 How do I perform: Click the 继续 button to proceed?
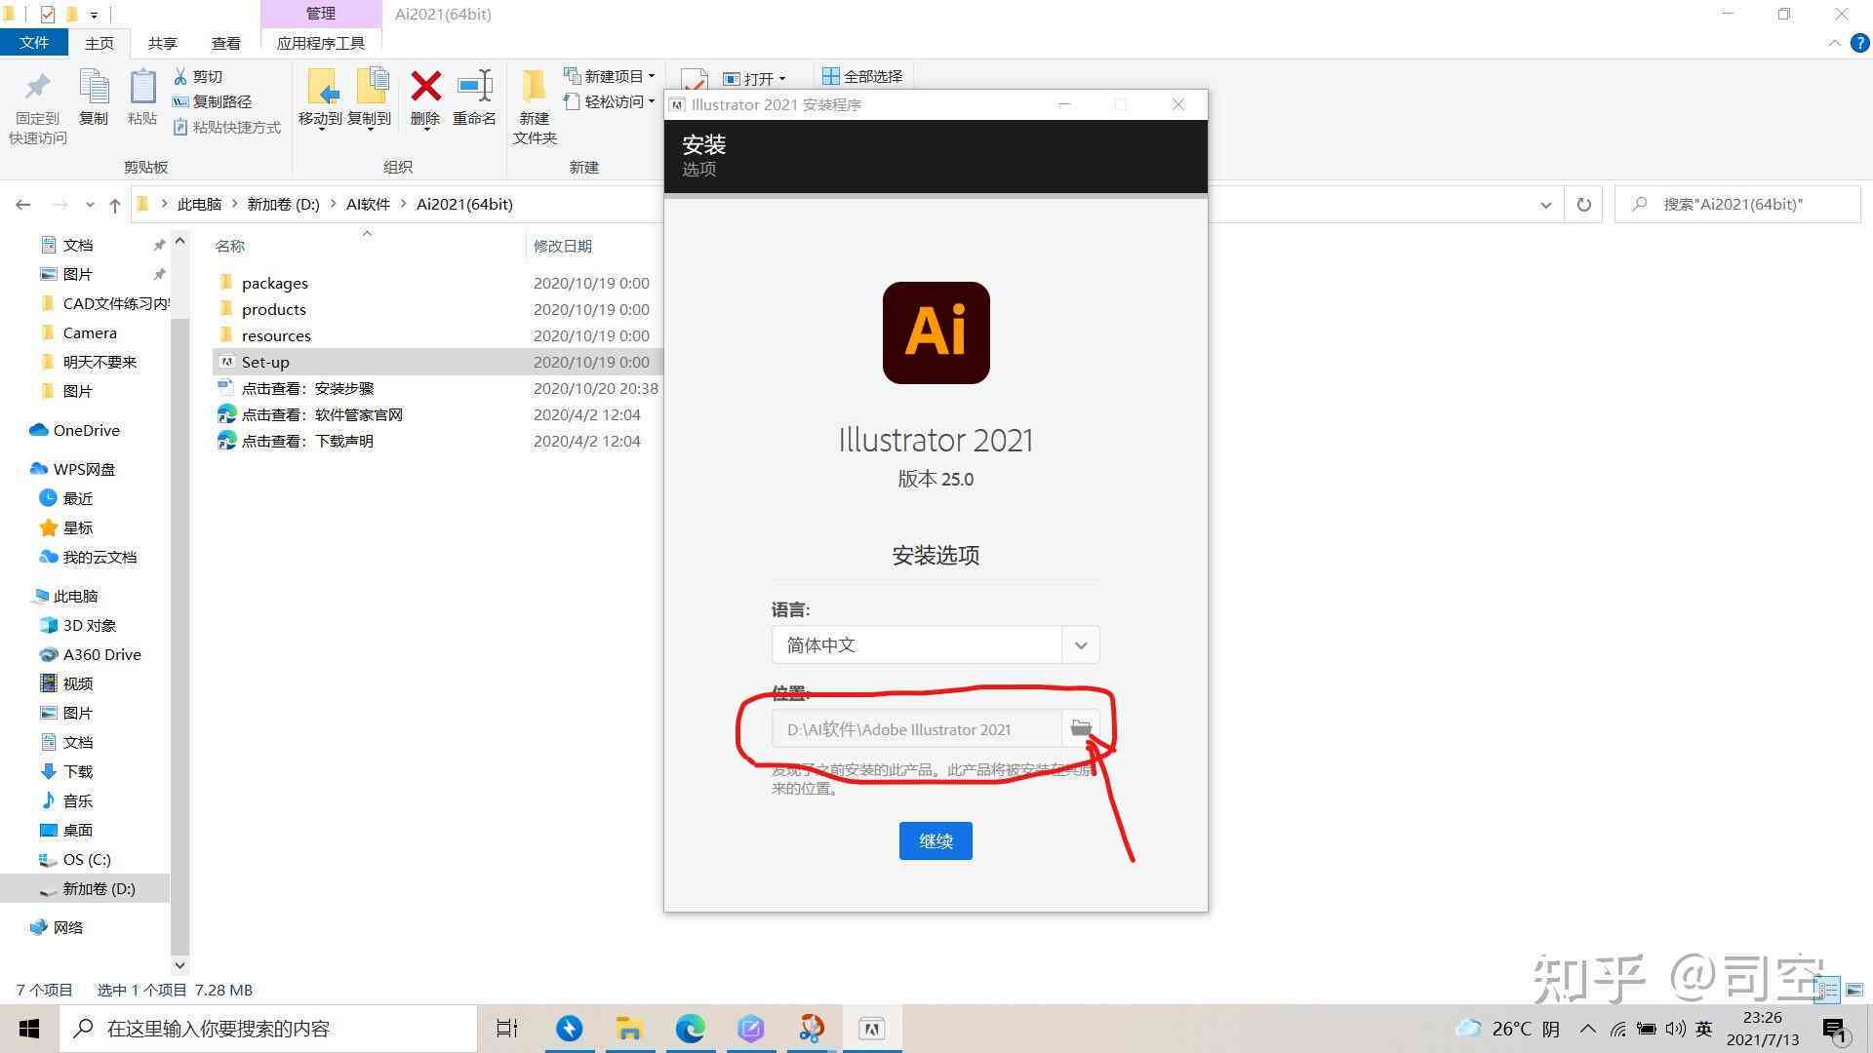coord(936,839)
